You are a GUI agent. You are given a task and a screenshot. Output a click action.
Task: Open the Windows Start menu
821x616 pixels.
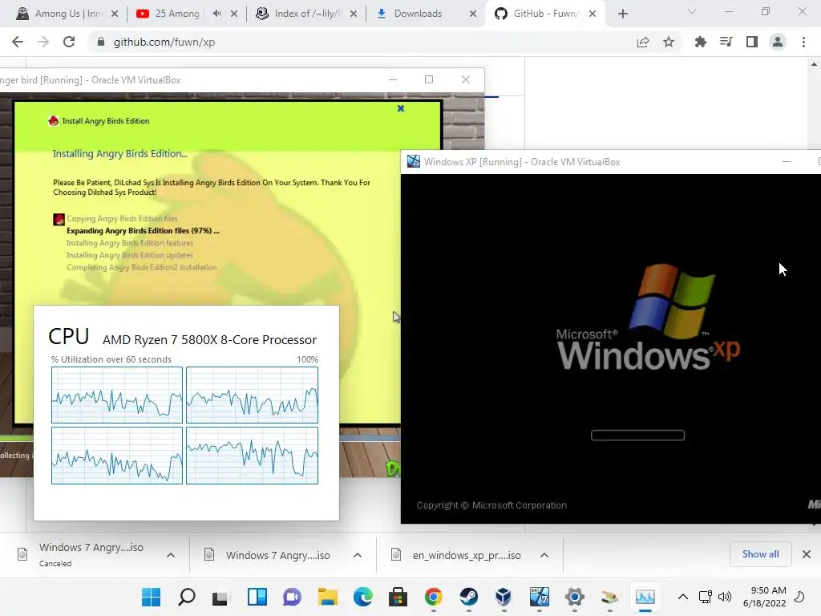click(x=152, y=597)
